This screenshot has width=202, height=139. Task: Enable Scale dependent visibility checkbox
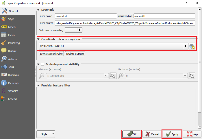click(43, 64)
